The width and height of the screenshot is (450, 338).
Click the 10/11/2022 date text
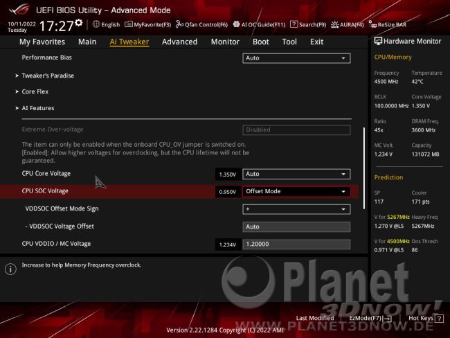pyautogui.click(x=22, y=24)
